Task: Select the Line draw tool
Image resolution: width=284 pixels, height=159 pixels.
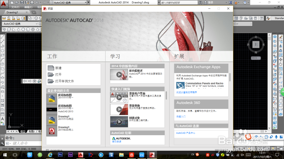Action: click(3, 37)
